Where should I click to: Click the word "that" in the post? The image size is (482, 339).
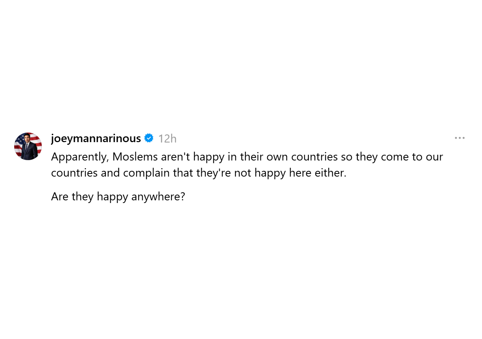183,173
